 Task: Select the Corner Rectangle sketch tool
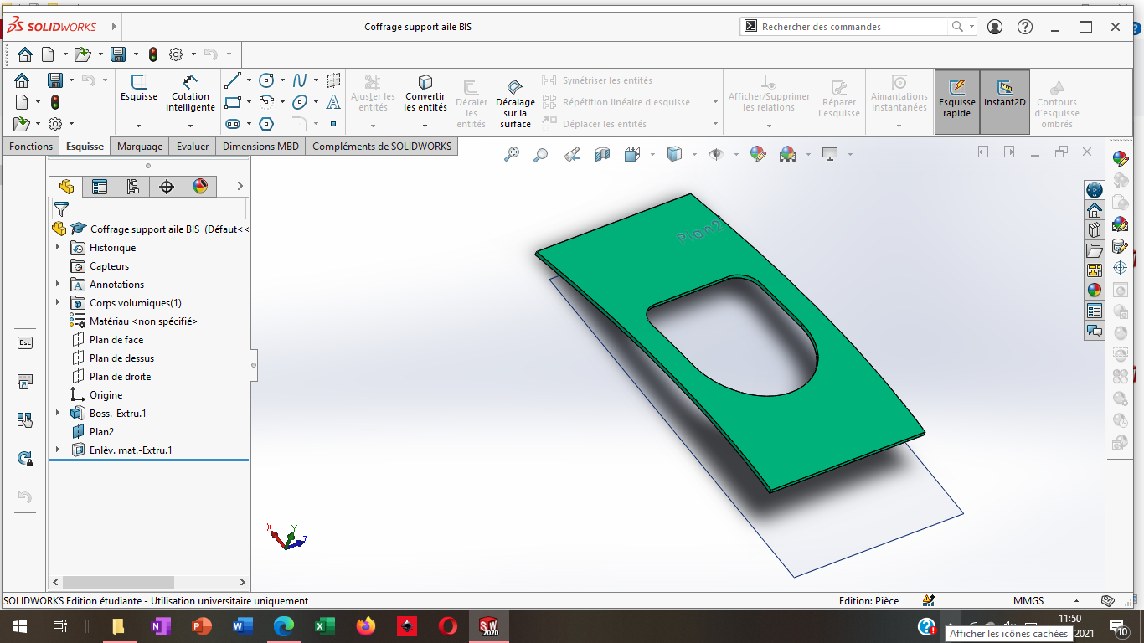[233, 102]
